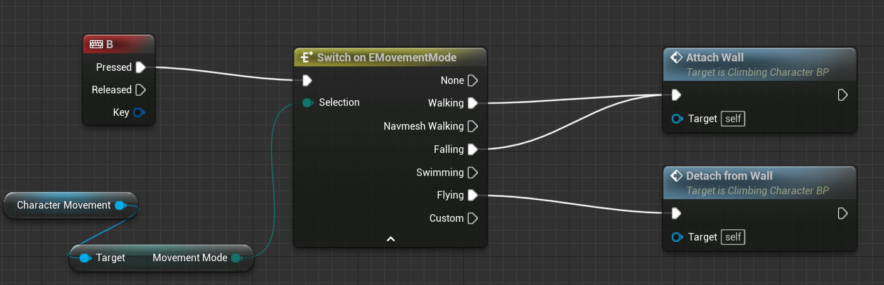This screenshot has height=285, width=884.
Task: Click the Custom output execution pin
Action: [x=473, y=218]
